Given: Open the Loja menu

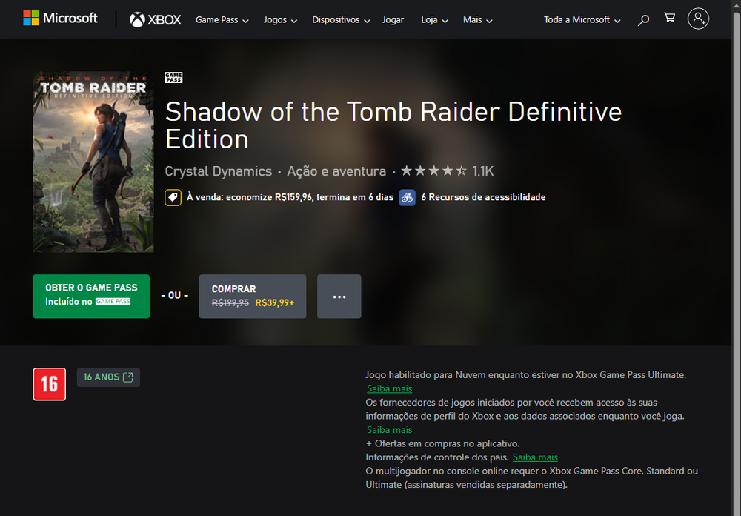Looking at the screenshot, I should pos(434,20).
